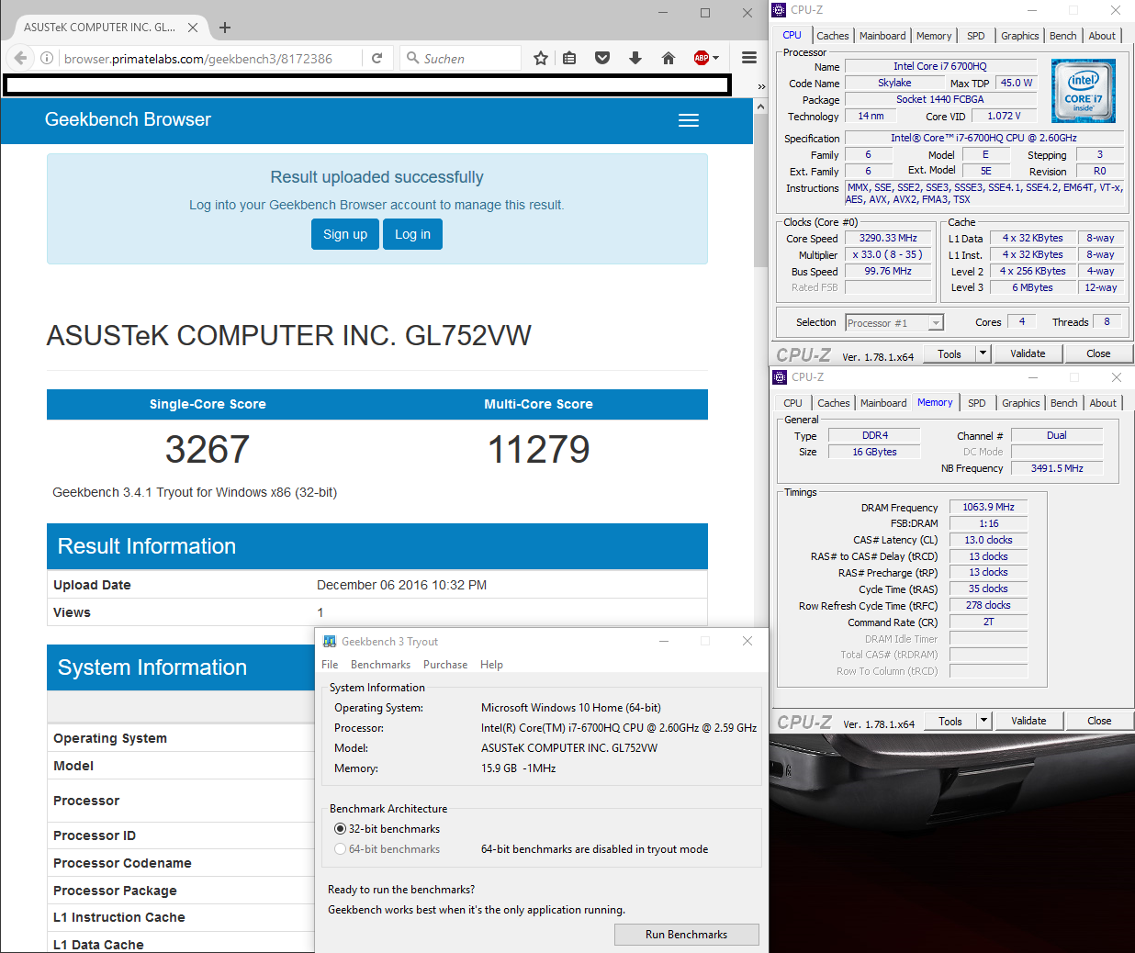Switch to Bench tab in upper CPU-Z
The width and height of the screenshot is (1135, 953).
tap(1063, 36)
